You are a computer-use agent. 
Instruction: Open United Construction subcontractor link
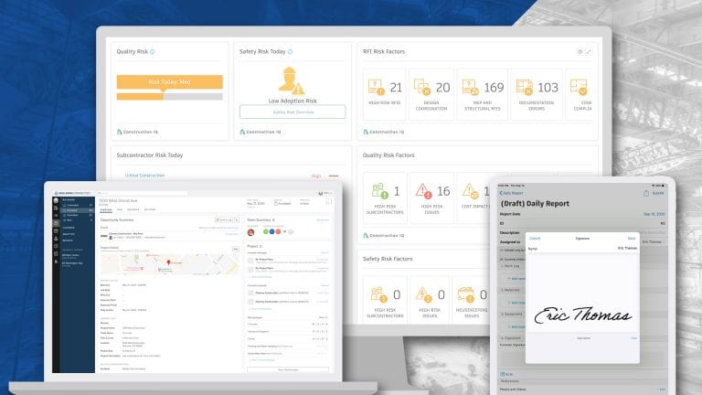click(x=144, y=176)
